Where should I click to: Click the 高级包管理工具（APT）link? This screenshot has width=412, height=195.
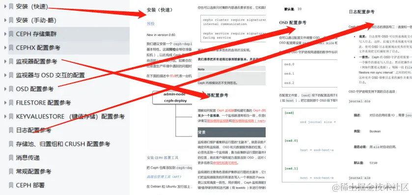pos(164,177)
